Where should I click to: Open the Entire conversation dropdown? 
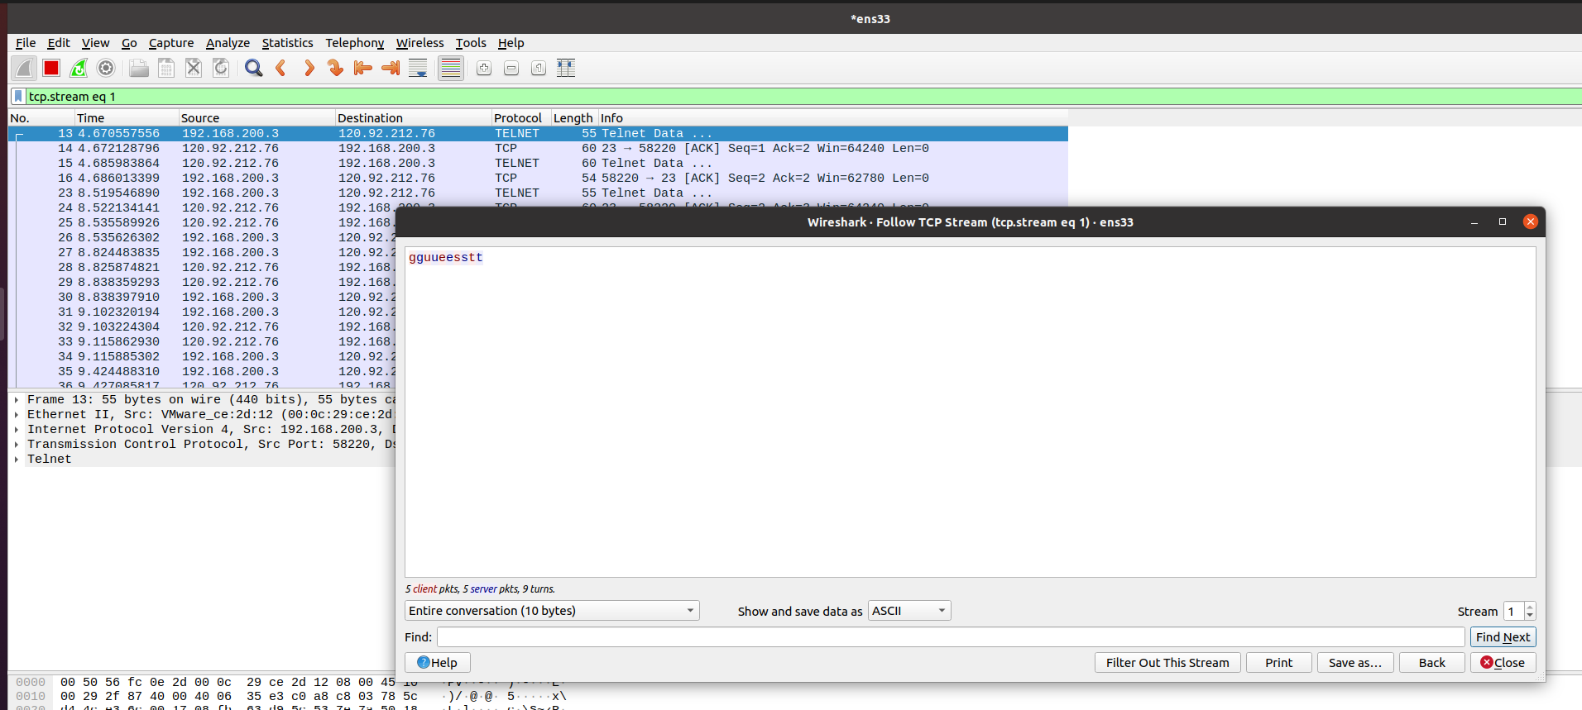coord(552,611)
